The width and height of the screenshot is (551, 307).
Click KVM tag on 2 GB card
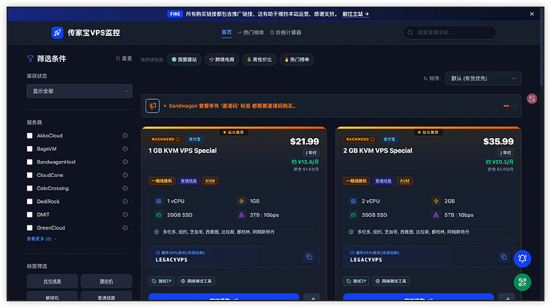click(x=404, y=181)
